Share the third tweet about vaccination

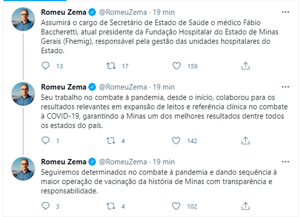tap(245, 206)
